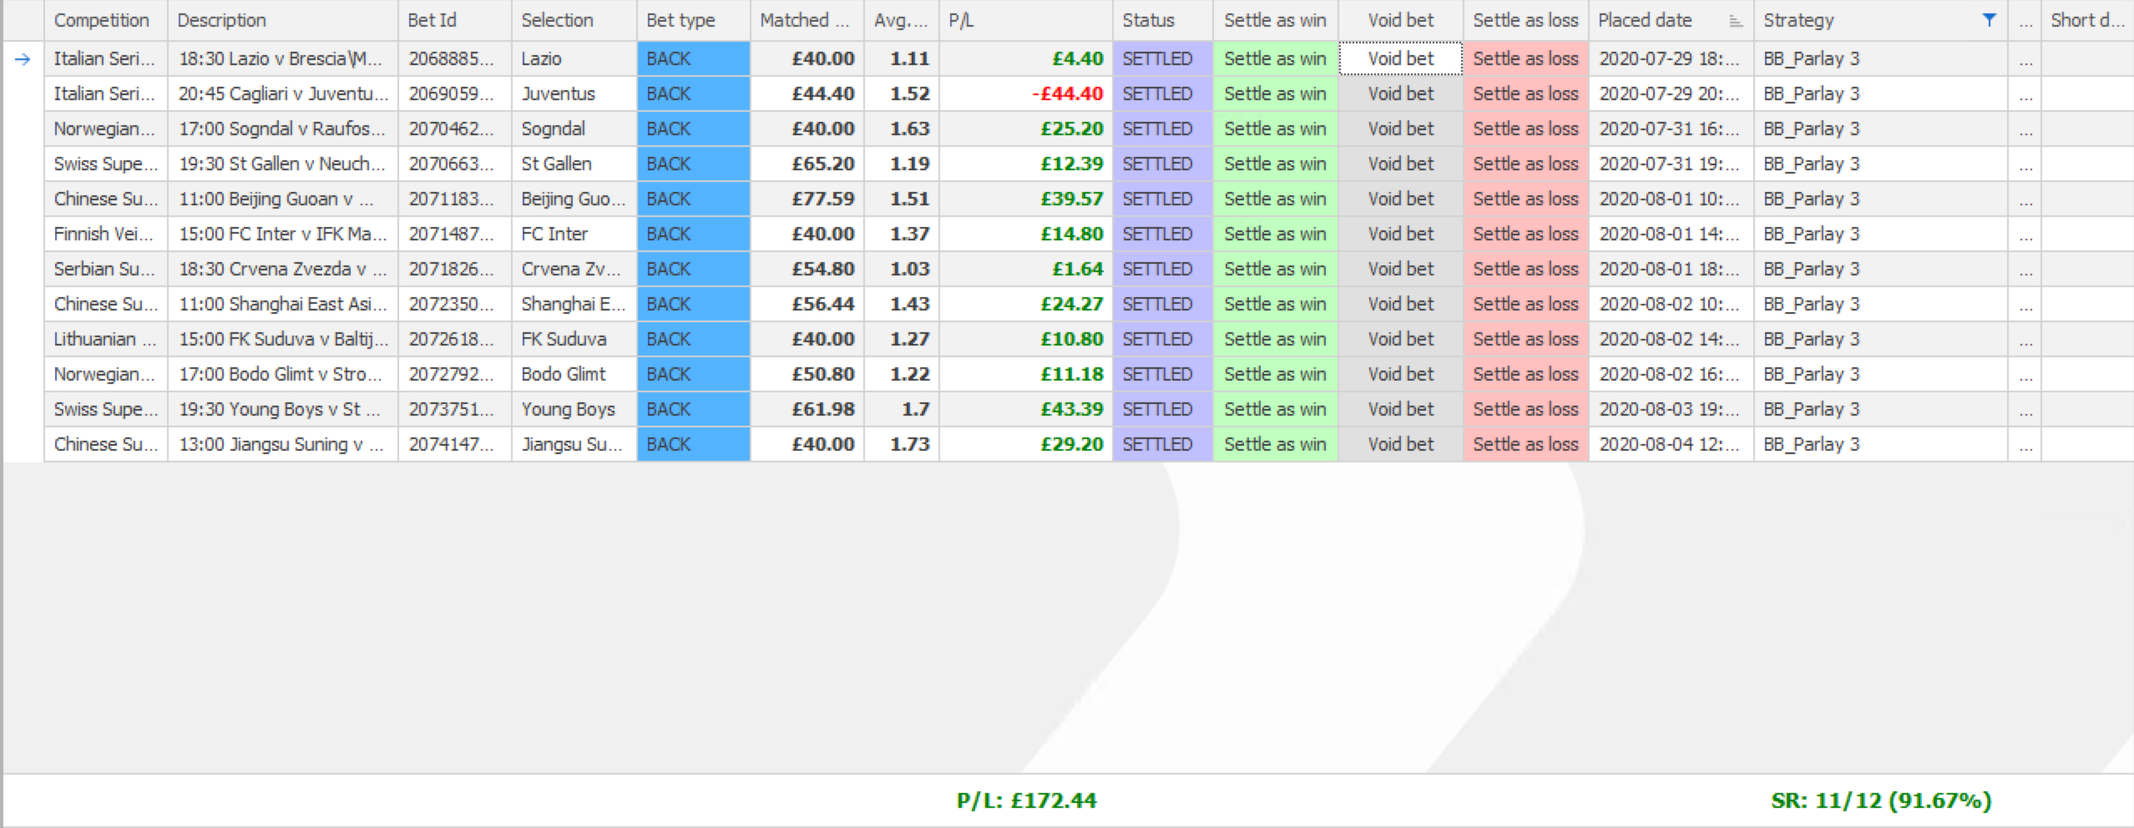This screenshot has height=828, width=2134.
Task: Settle the Young Boys bet as win
Action: coord(1275,409)
